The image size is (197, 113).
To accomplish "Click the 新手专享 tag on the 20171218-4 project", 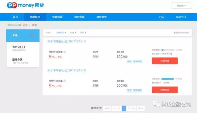I will pos(137,91).
